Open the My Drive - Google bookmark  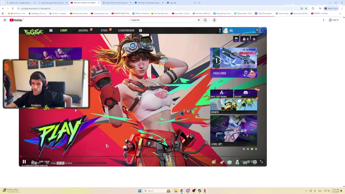58,13
